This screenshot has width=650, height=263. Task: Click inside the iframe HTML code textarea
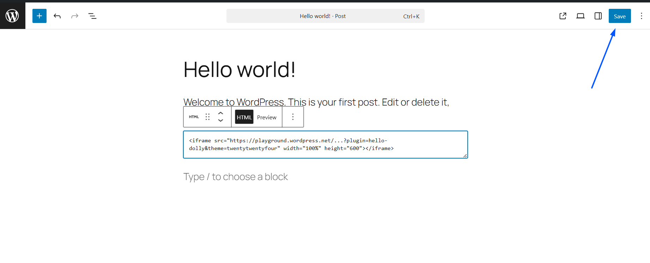[x=326, y=144]
